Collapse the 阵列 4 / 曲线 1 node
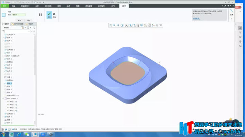 3,98
